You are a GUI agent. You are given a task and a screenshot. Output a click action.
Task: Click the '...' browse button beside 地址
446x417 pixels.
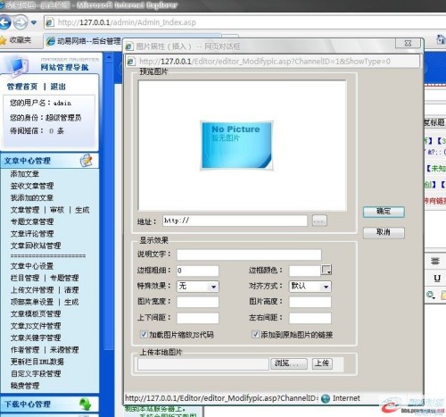coord(319,221)
